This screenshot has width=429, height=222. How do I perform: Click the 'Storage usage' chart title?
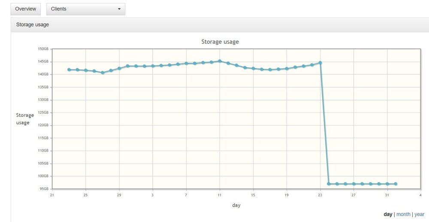[x=220, y=42]
